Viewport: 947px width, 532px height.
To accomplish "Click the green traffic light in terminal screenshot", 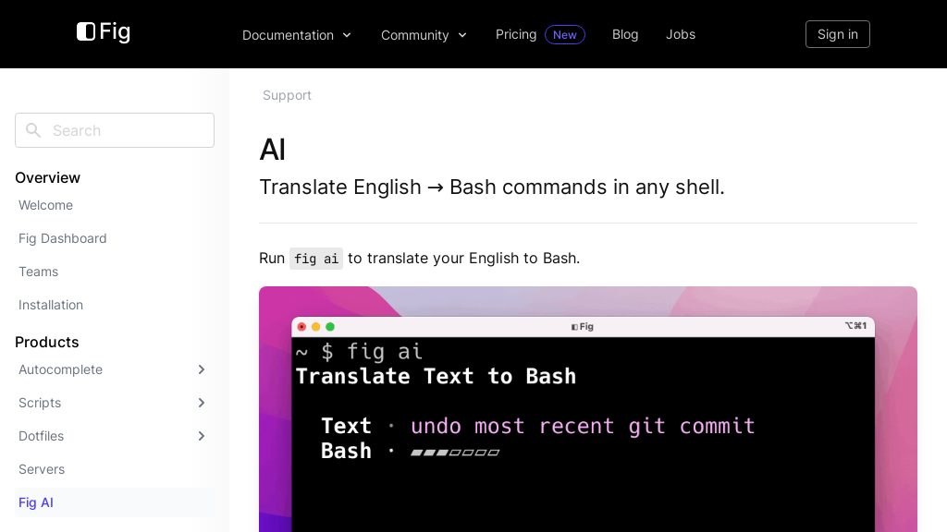I will [329, 326].
